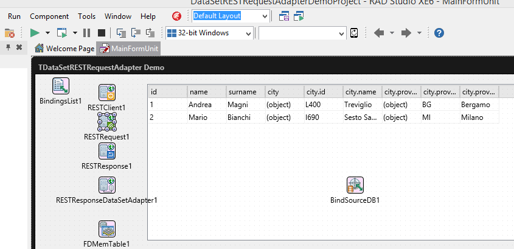
Task: Click the city.name column header
Action: (x=362, y=92)
